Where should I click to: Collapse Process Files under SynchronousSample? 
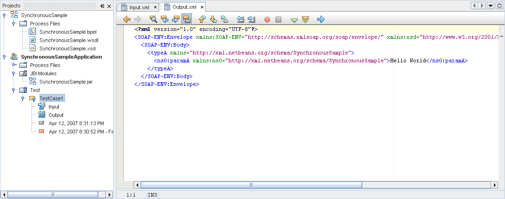click(x=13, y=24)
